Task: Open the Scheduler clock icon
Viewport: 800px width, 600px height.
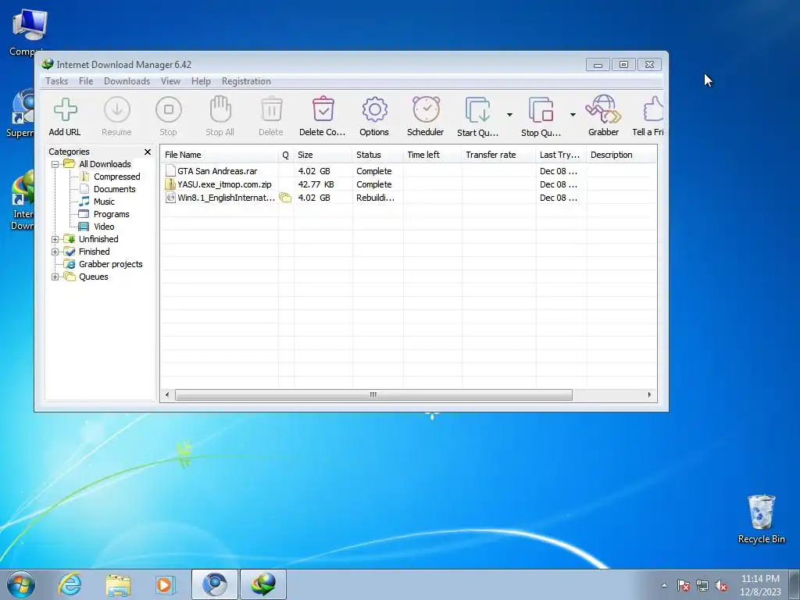Action: tap(426, 109)
